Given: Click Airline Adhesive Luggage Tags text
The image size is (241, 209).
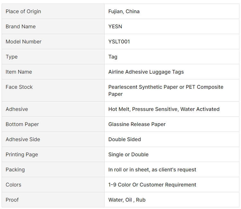Looking at the screenshot, I should 146,72.
